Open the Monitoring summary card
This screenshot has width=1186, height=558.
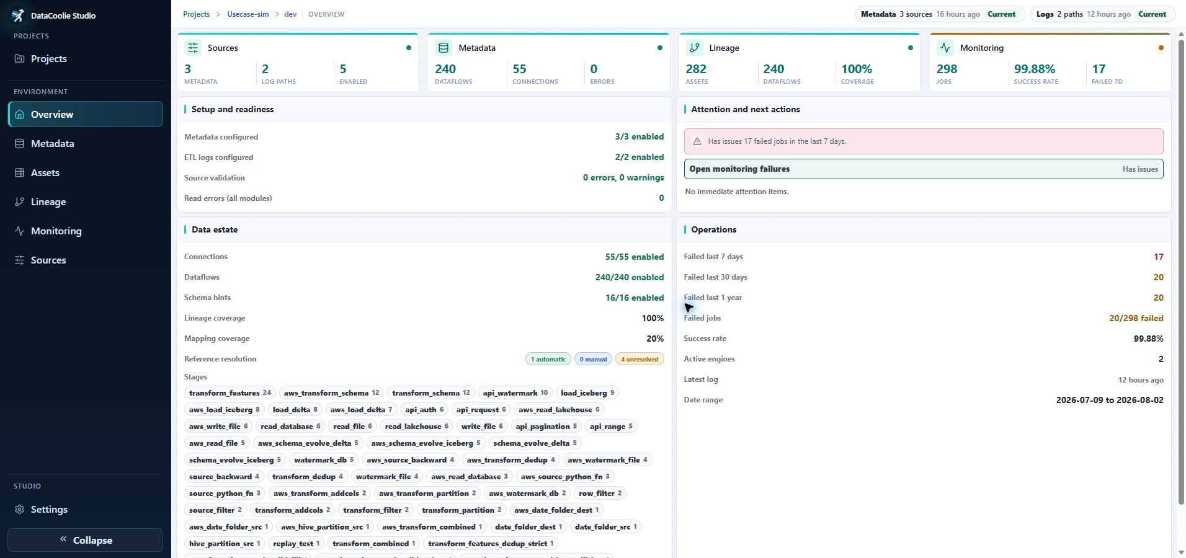tap(1050, 62)
